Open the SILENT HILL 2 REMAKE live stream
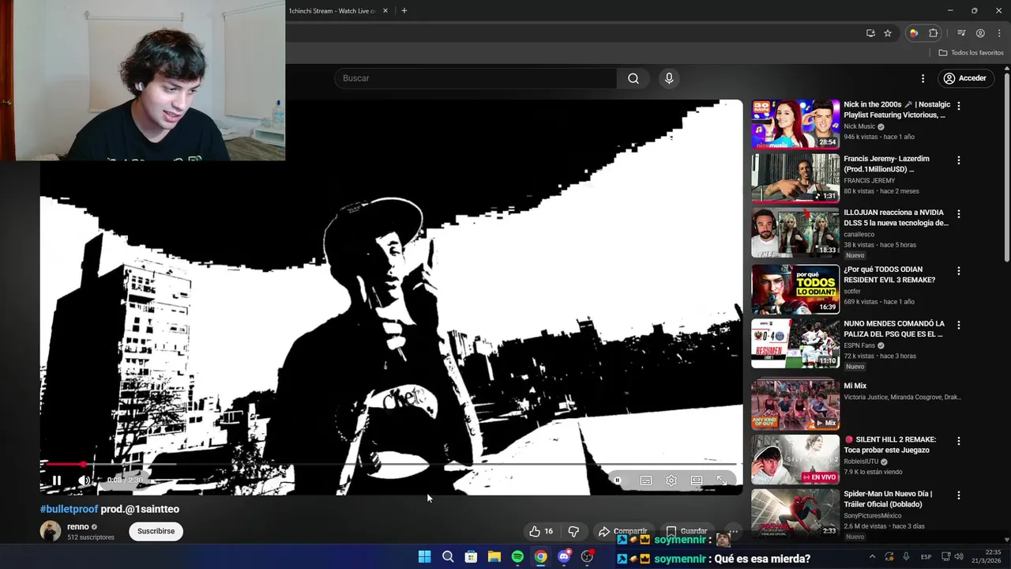1011x569 pixels. [x=795, y=459]
